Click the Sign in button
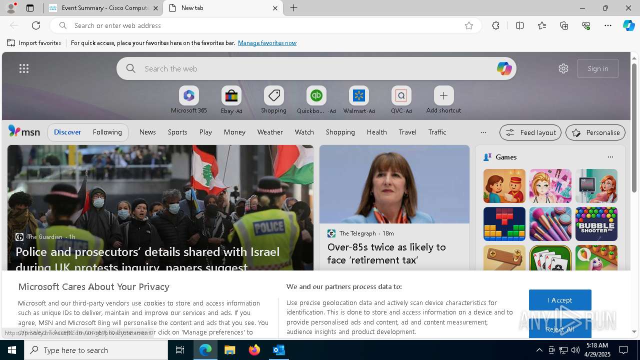Screen dimensions: 640x360 [598, 68]
